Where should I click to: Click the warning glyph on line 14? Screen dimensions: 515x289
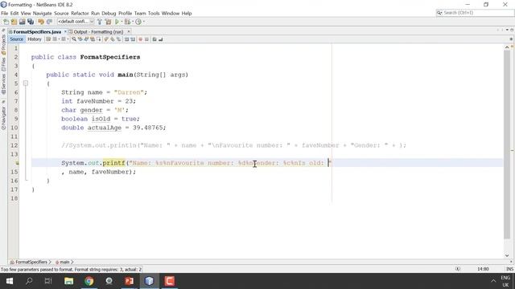17,163
